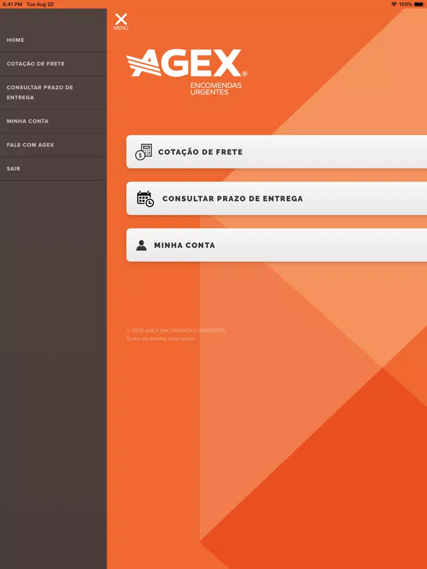The image size is (427, 569).
Task: Open the Consultar Prazo de Entrega card button
Action: point(277,199)
